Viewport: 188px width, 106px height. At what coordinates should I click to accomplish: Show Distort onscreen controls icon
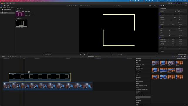coord(179,38)
